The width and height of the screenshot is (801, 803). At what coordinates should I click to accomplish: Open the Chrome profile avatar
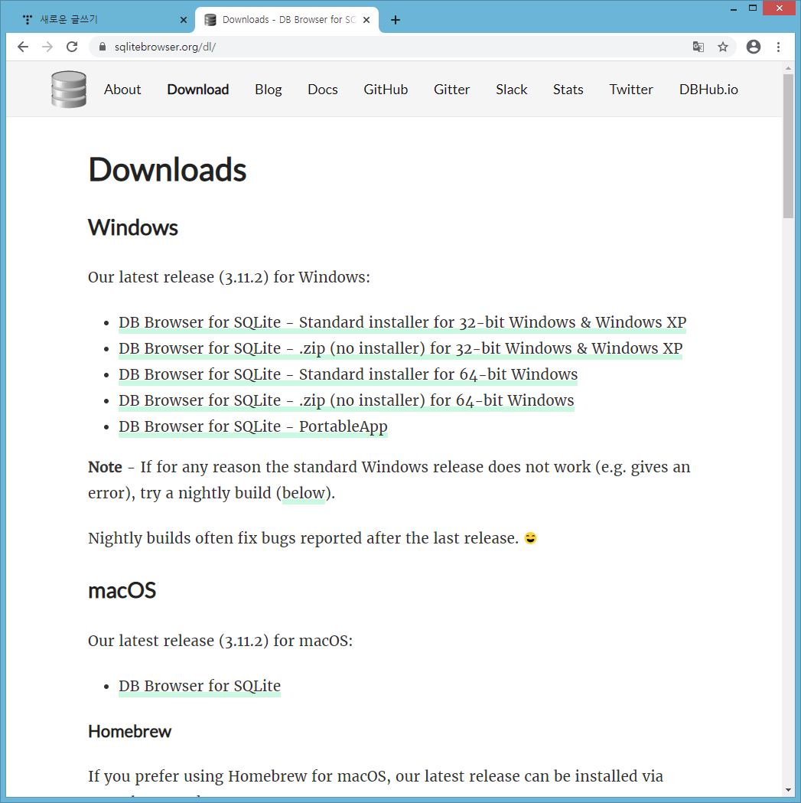754,47
